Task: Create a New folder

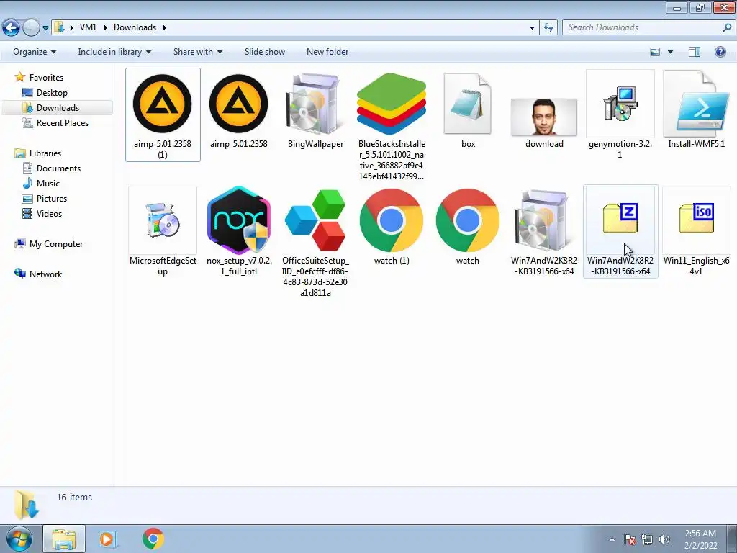Action: click(327, 52)
